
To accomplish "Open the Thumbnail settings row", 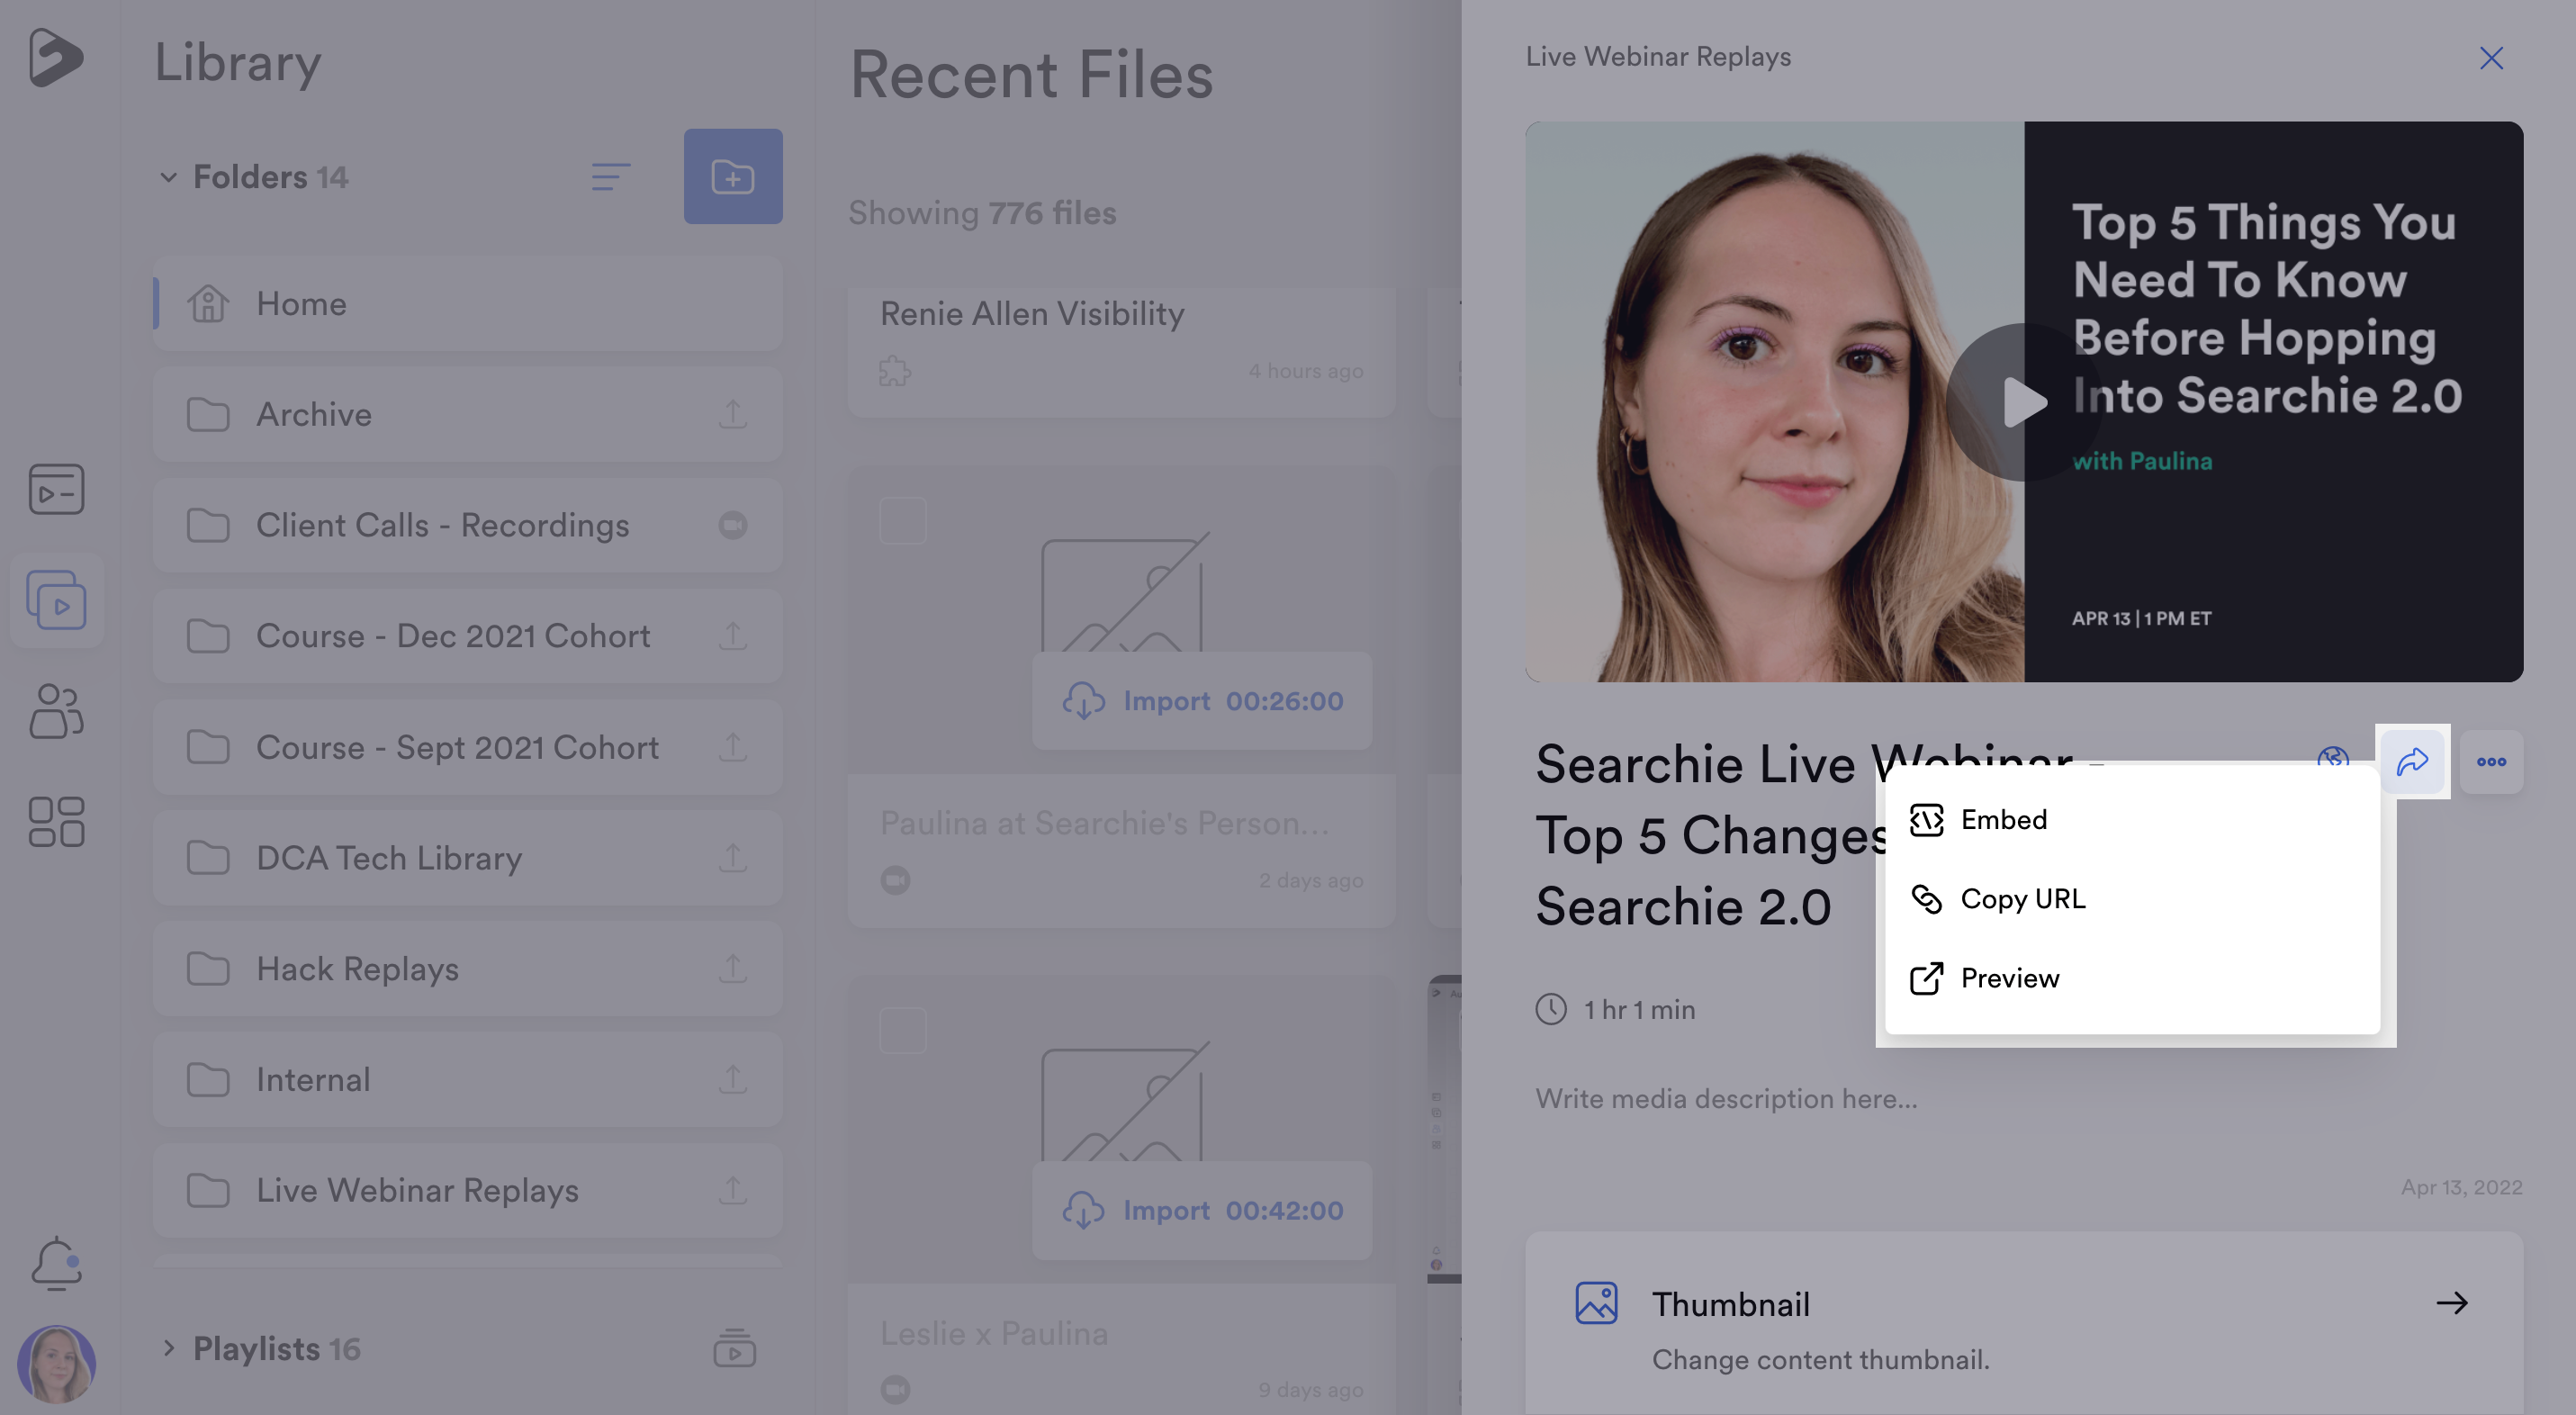I will pos(2023,1324).
